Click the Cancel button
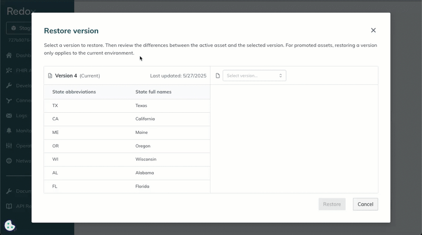The height and width of the screenshot is (235, 422). 365,204
